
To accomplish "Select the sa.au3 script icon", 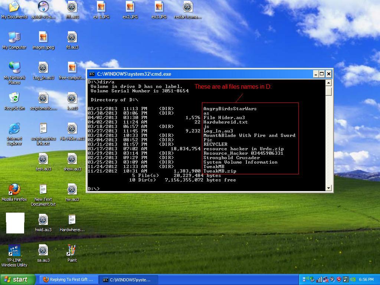I will coord(43,253).
